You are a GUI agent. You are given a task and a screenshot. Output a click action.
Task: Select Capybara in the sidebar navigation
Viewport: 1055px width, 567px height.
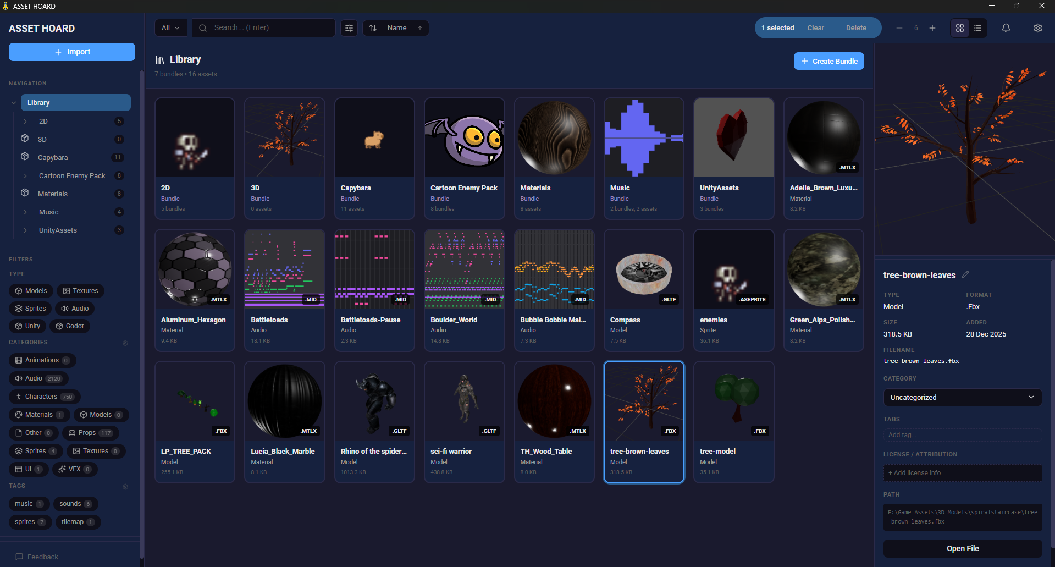53,157
